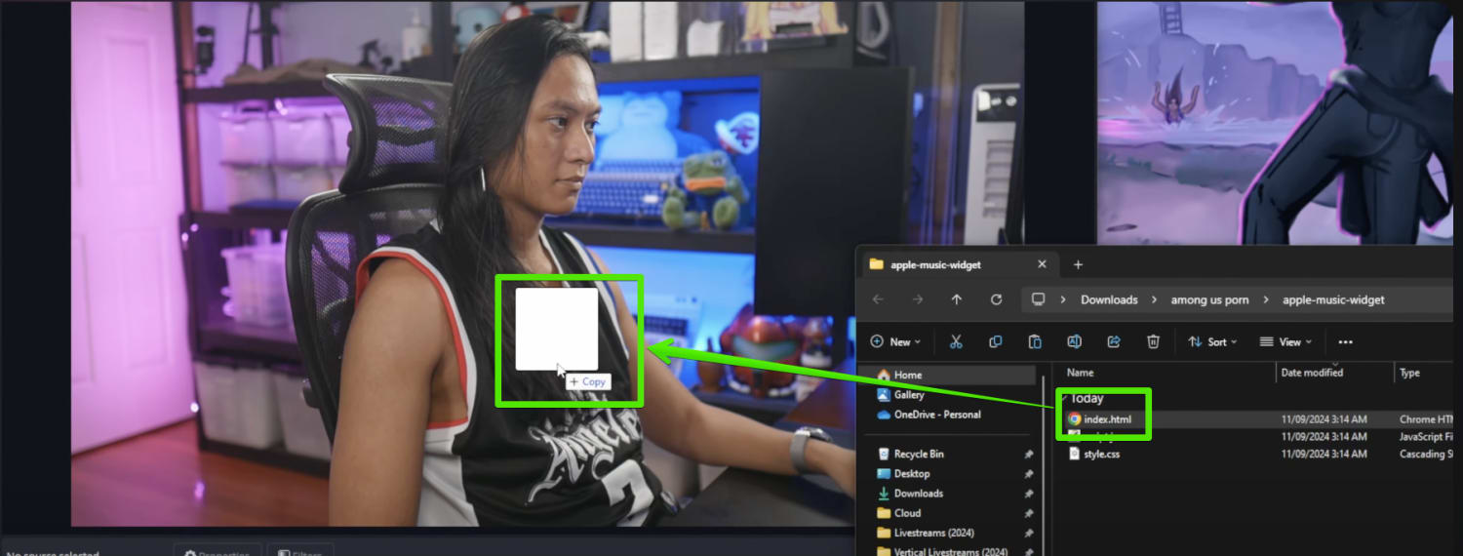Click the pin icon beside sidebar Downloads
The image size is (1463, 556).
(1028, 493)
